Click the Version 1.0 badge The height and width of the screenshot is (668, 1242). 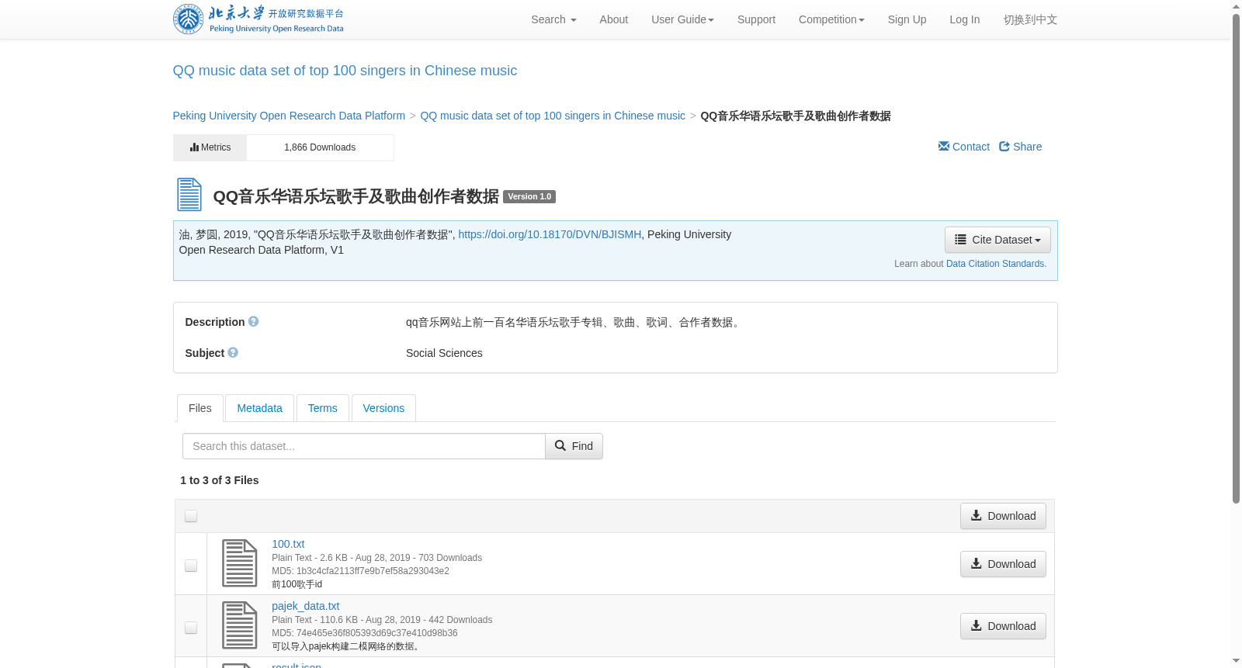529,196
